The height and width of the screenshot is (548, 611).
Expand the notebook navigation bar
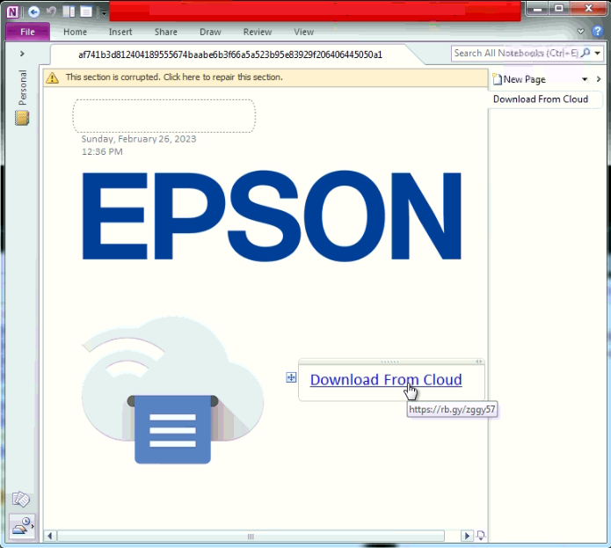[x=22, y=54]
